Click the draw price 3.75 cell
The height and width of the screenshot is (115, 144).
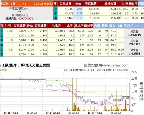pyautogui.click(x=78, y=13)
